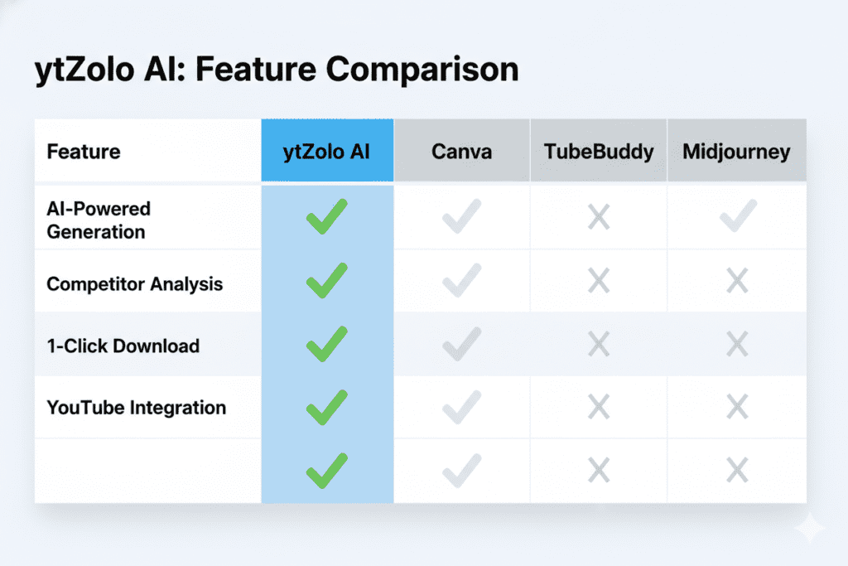
Task: Click Canva's gray check for AI-Powered Generation
Action: coord(461,218)
